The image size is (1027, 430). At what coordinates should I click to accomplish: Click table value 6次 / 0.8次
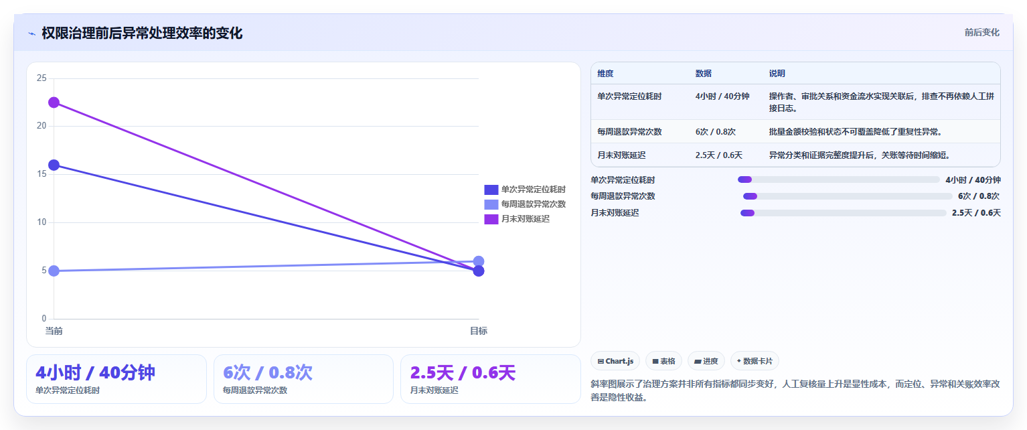[716, 131]
